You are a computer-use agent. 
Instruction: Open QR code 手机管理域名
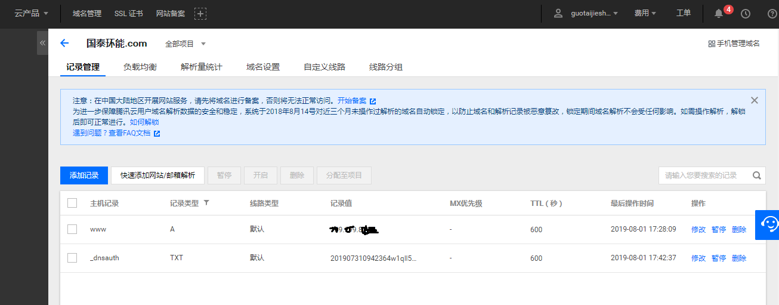click(734, 44)
